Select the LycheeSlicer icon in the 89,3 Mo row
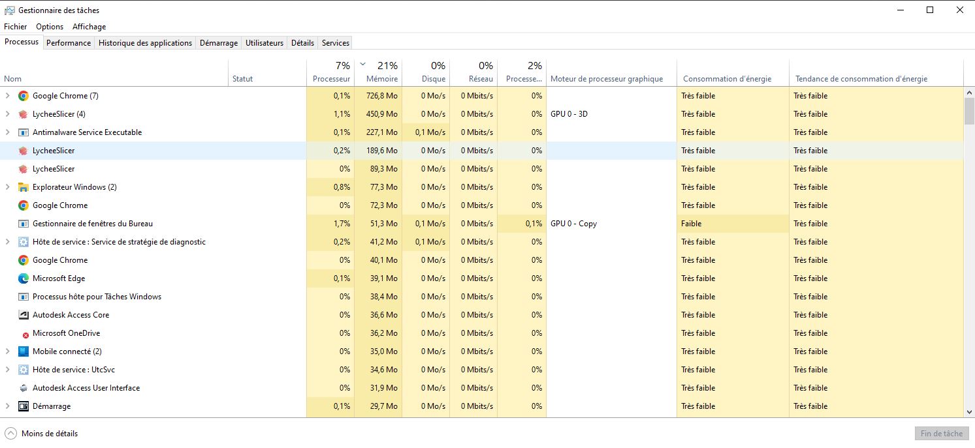This screenshot has width=975, height=448. click(23, 169)
